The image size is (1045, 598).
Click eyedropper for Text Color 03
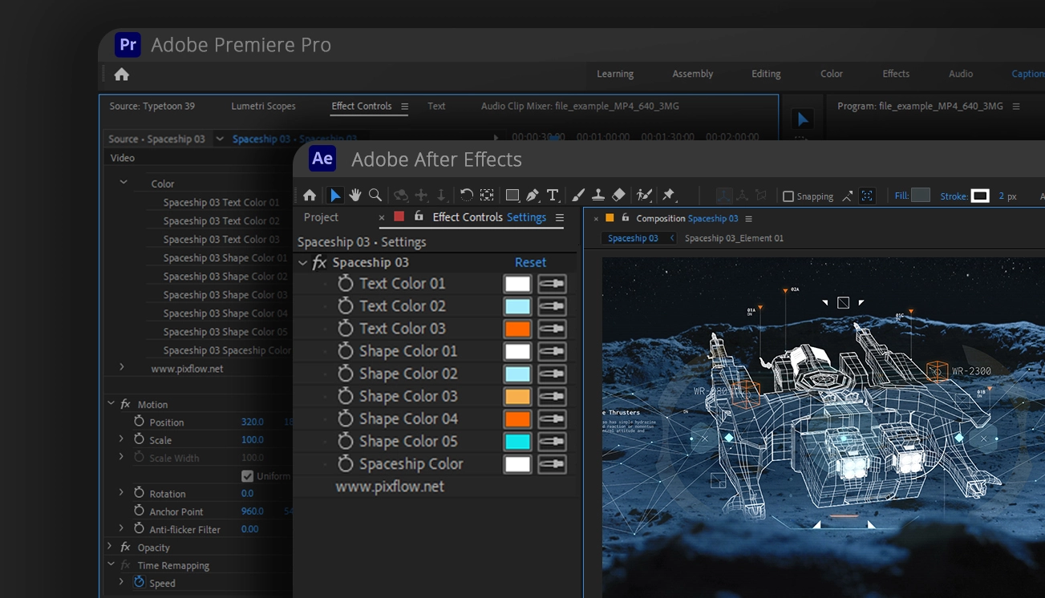(x=552, y=329)
